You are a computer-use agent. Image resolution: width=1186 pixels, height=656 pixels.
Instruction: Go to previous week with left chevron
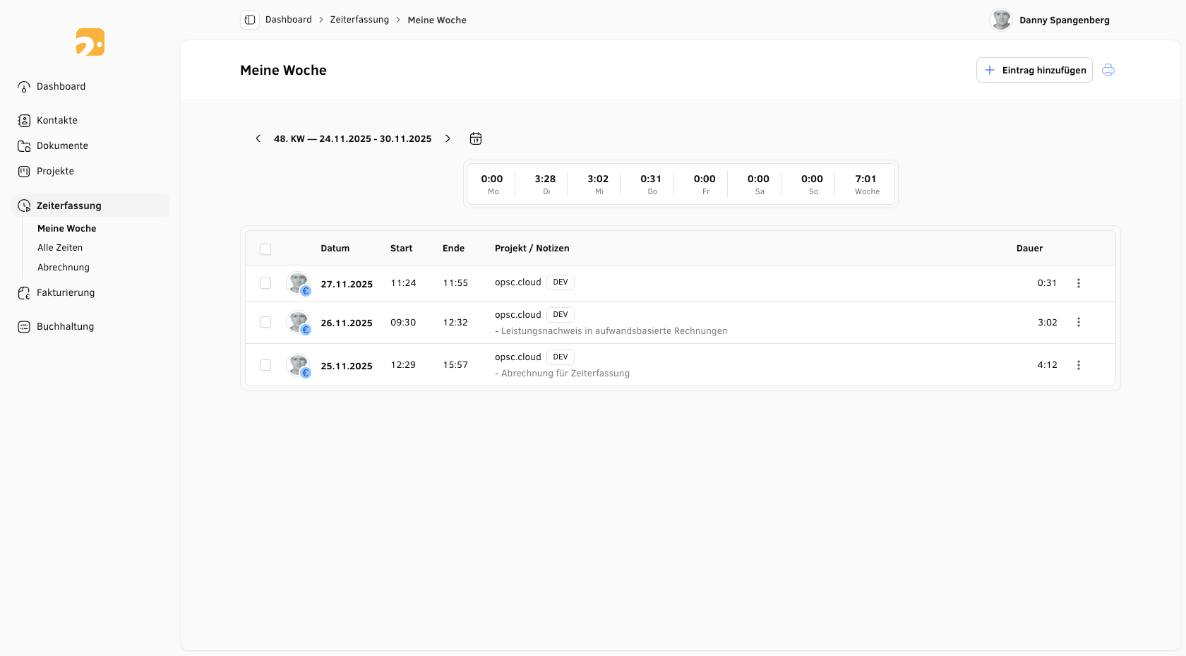pyautogui.click(x=258, y=138)
